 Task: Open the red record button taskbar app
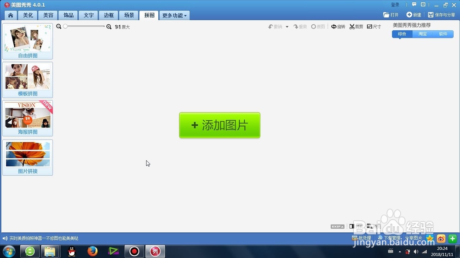tap(134, 251)
